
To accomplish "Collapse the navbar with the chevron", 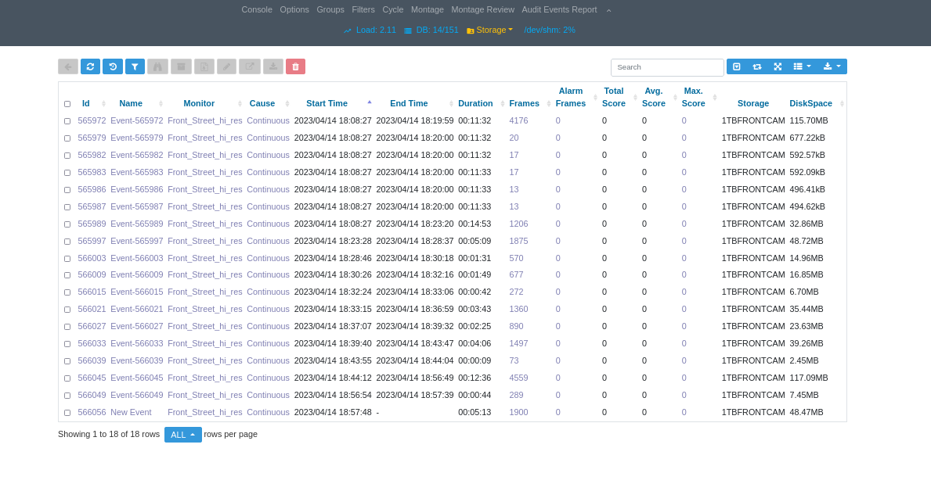I will (x=608, y=10).
